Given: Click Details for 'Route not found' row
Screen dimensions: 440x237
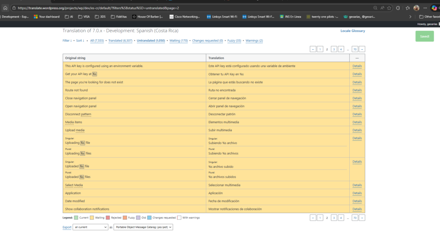Looking at the screenshot, I should (357, 90).
